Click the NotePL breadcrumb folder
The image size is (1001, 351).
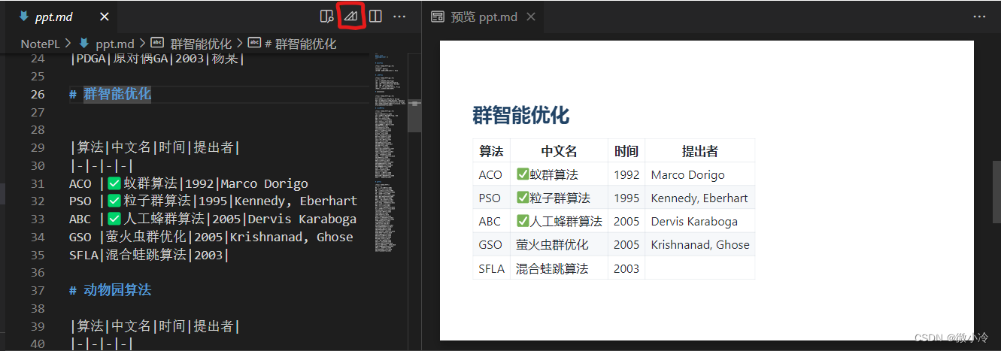pyautogui.click(x=40, y=44)
